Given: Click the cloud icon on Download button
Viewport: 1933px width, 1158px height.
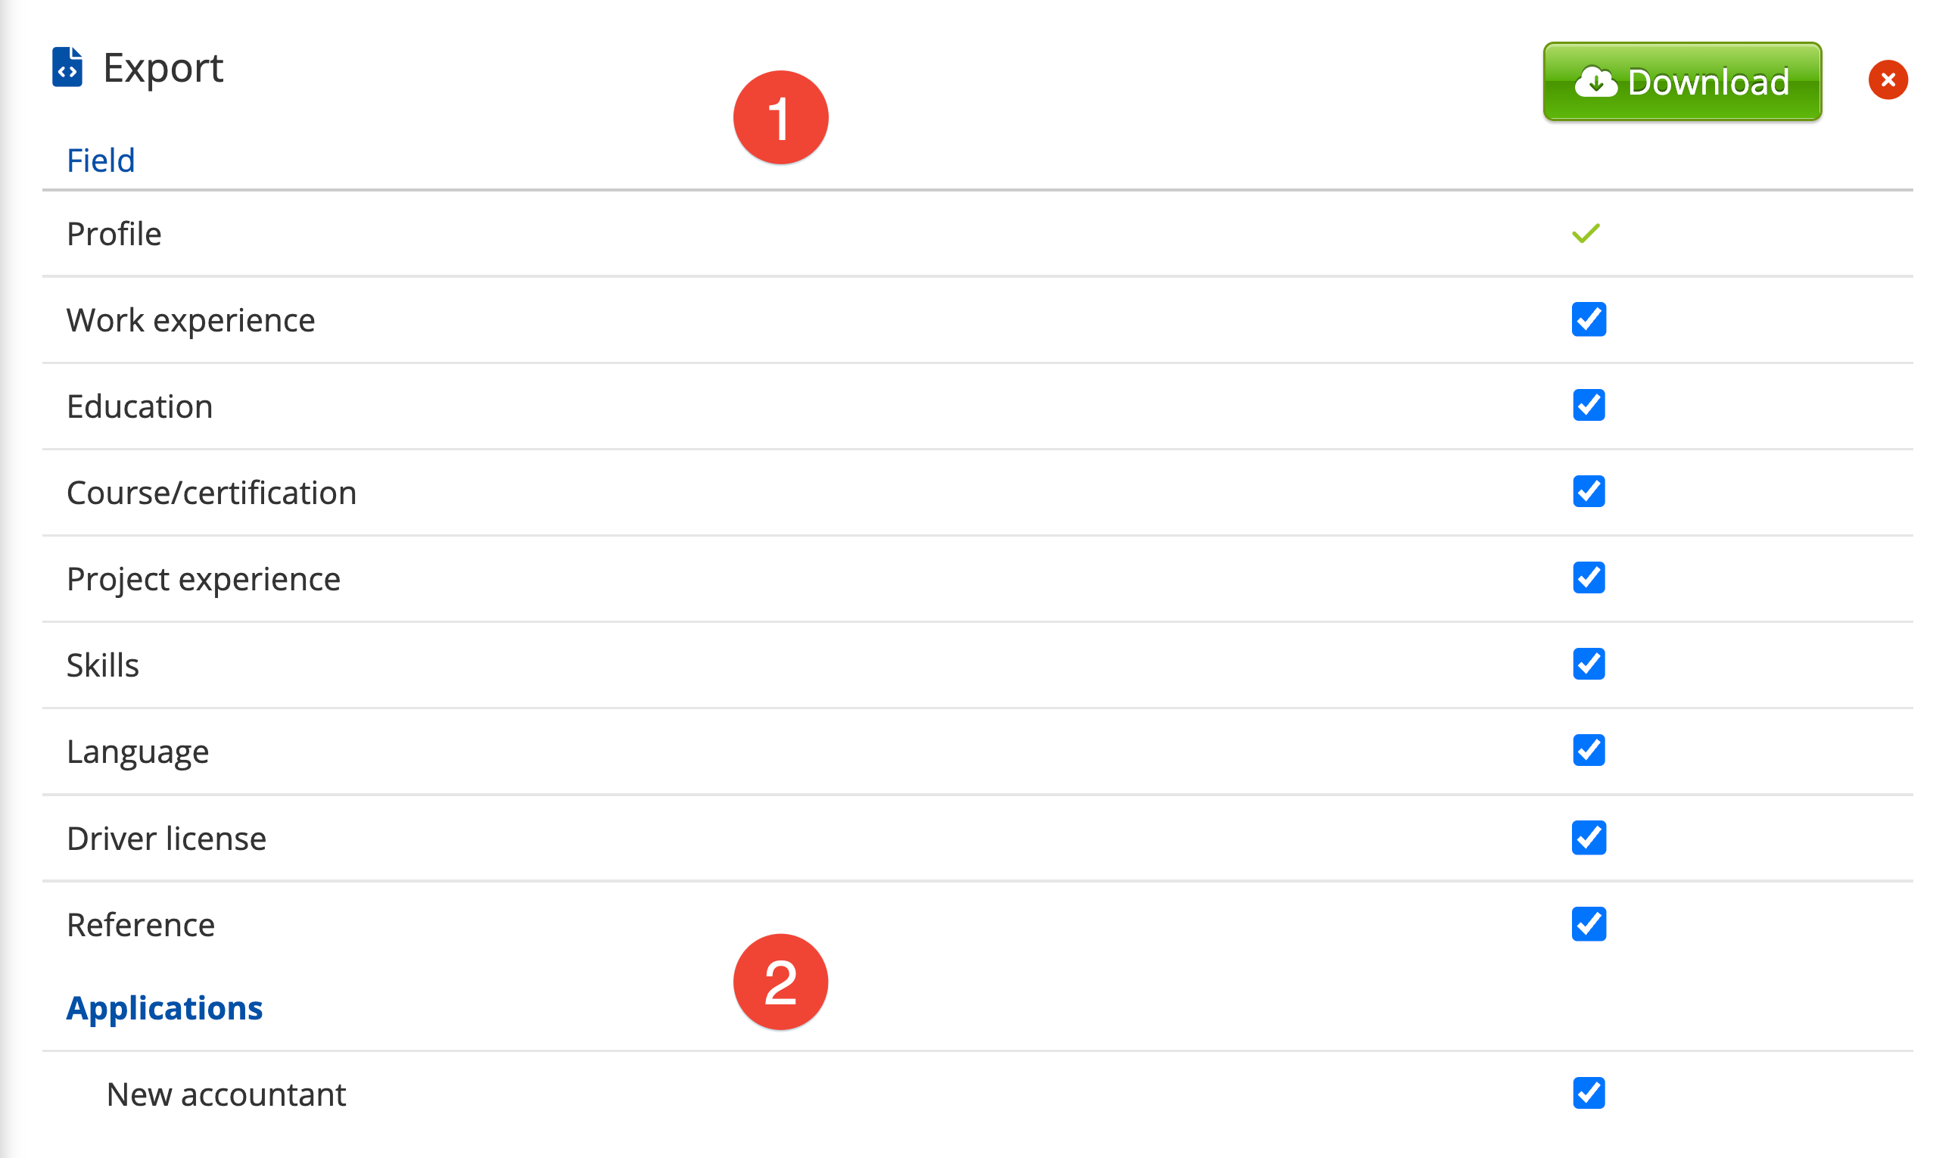Looking at the screenshot, I should pyautogui.click(x=1595, y=82).
